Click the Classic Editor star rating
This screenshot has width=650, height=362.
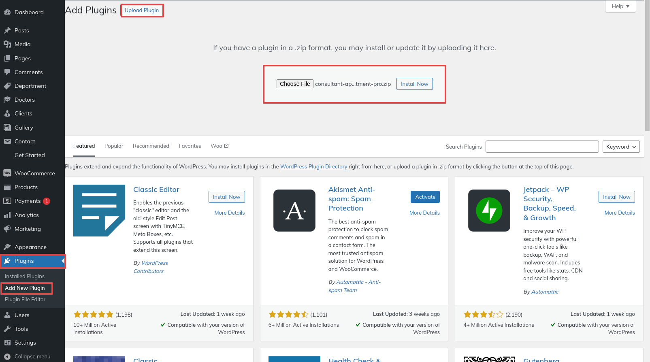coord(94,314)
